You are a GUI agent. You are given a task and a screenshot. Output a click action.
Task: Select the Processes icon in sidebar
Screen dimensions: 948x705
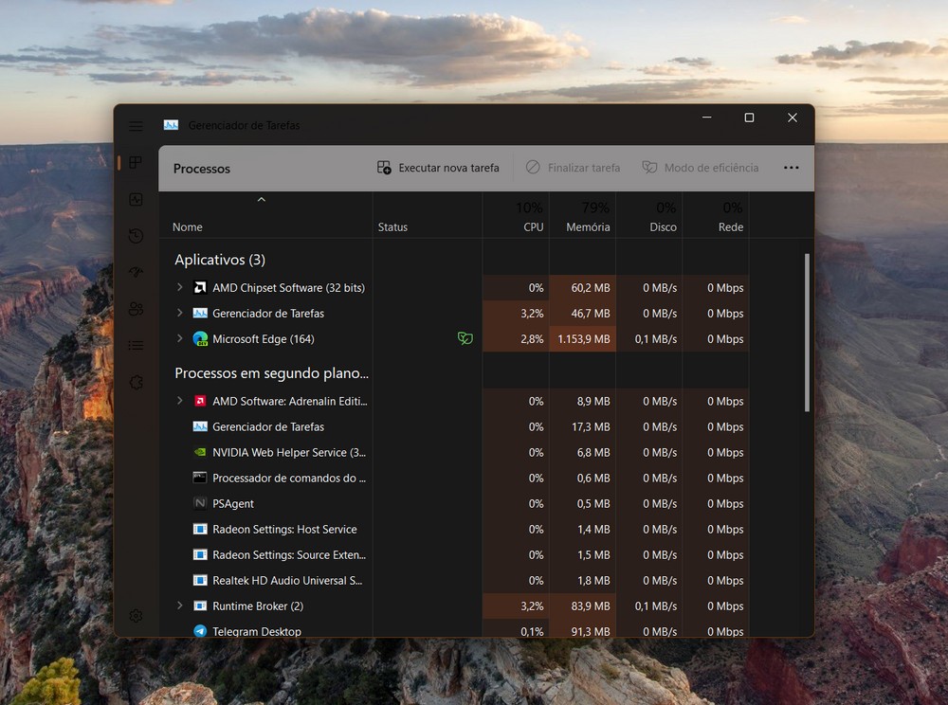pos(136,163)
